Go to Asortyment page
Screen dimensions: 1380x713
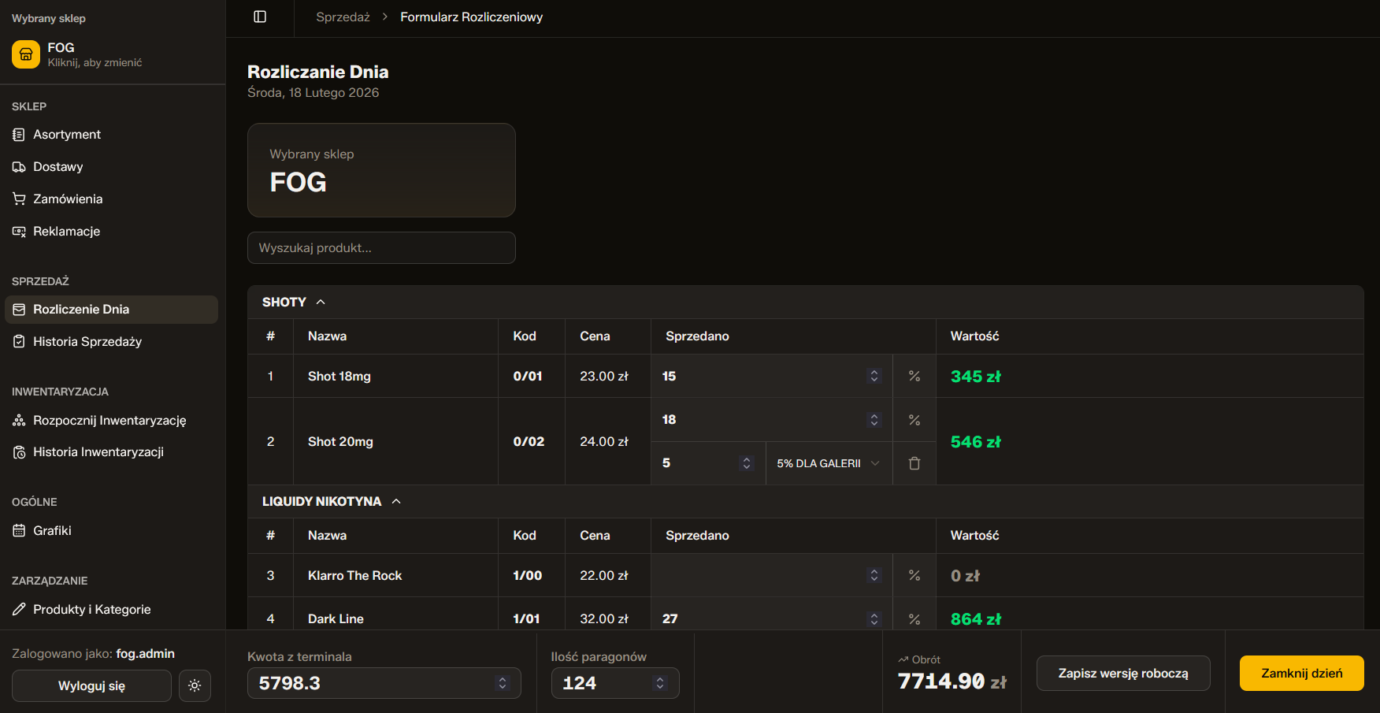click(67, 135)
